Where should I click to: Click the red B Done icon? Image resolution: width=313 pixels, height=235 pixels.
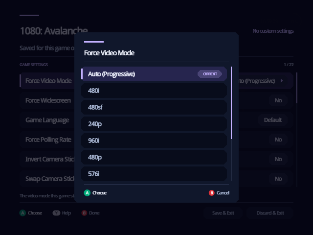click(84, 213)
